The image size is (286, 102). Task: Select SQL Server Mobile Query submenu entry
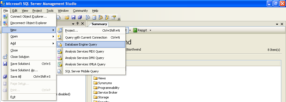[91, 71]
